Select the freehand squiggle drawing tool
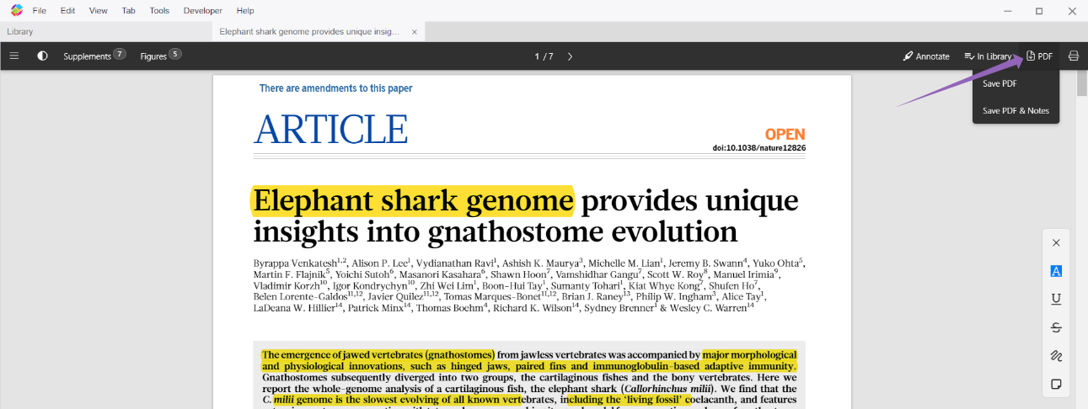The height and width of the screenshot is (409, 1088). (1056, 356)
